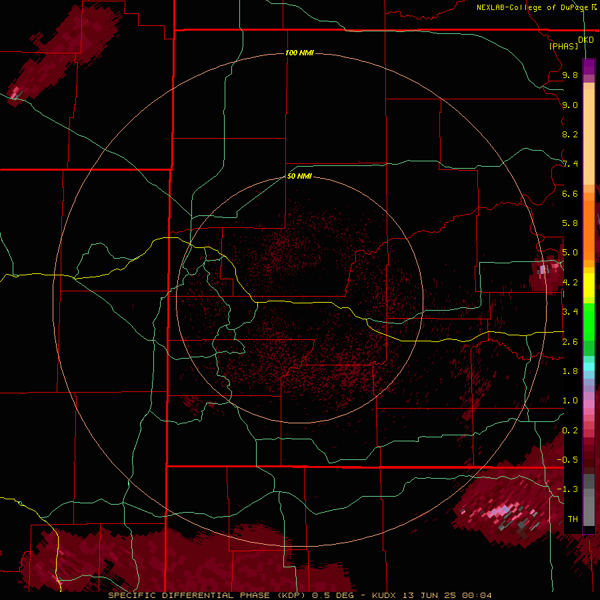Click the 5.8 legend value
The width and height of the screenshot is (600, 600).
(x=570, y=223)
